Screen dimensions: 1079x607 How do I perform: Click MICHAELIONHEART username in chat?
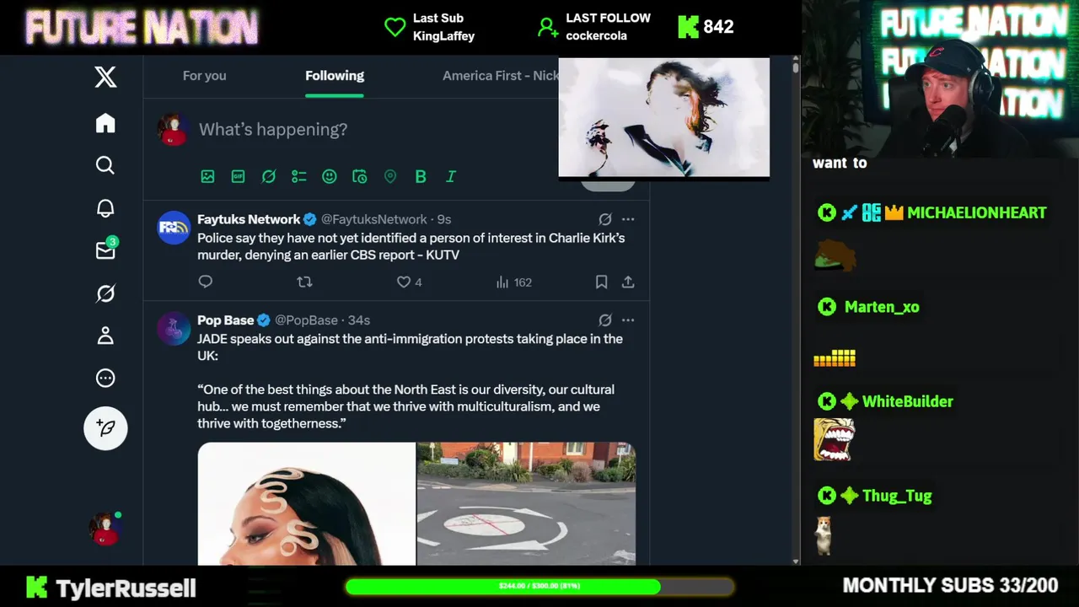tap(976, 212)
